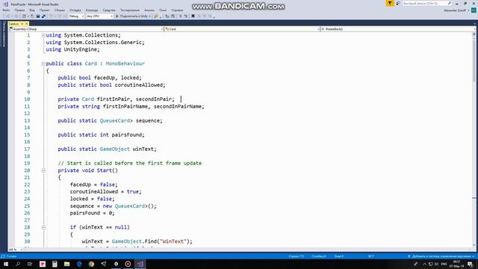This screenshot has width=478, height=269.
Task: Click the Decrease indent toolbar icon
Action: point(167,16)
